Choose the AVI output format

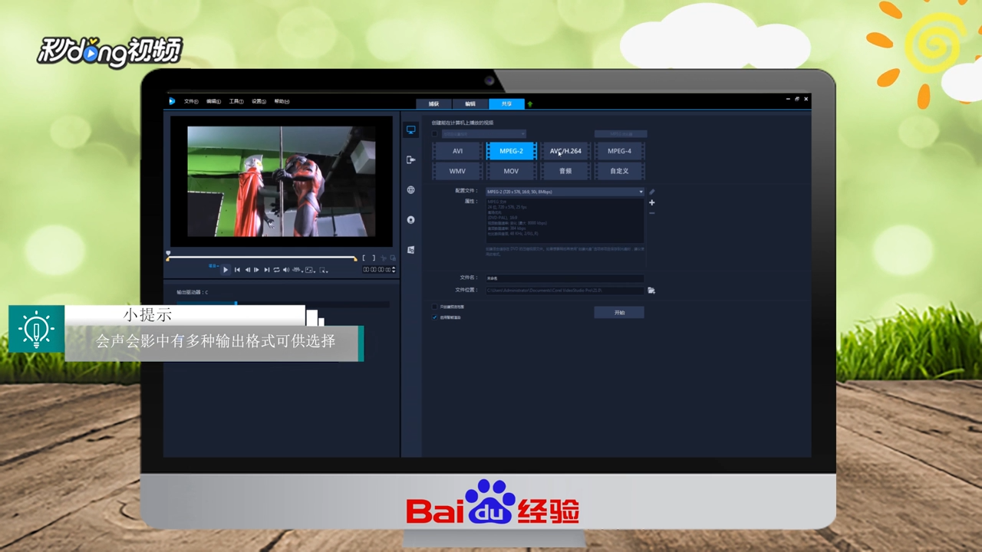pyautogui.click(x=457, y=151)
